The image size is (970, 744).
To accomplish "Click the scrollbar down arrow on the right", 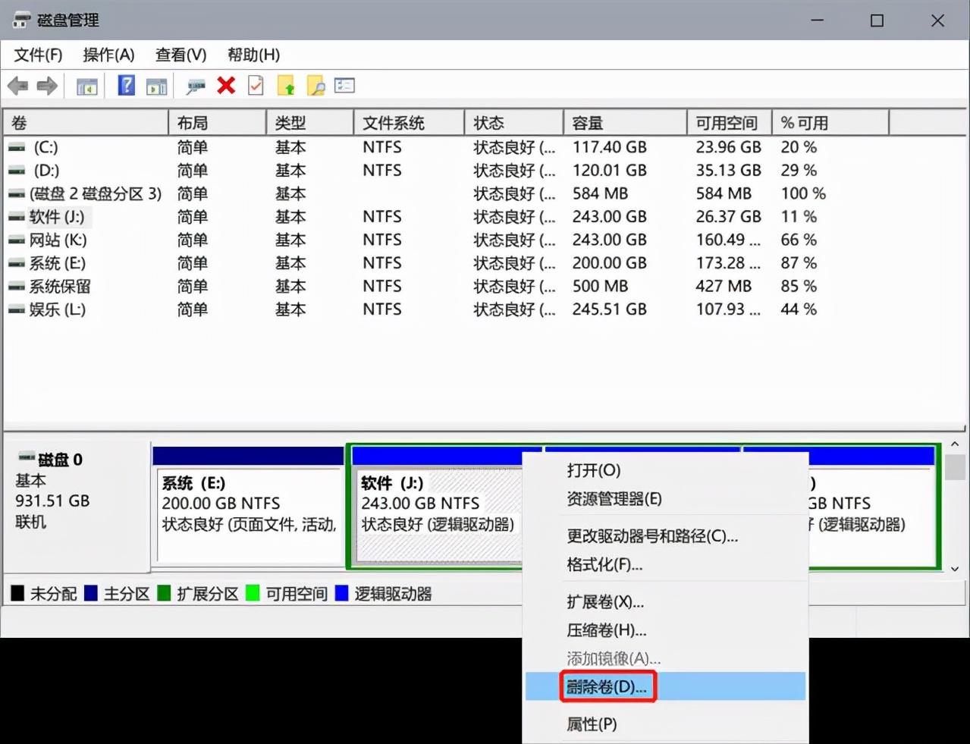I will (x=955, y=568).
